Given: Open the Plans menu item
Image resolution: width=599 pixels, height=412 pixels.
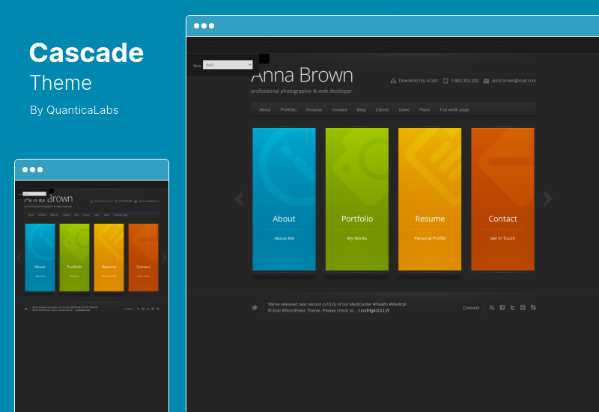Looking at the screenshot, I should click(425, 109).
